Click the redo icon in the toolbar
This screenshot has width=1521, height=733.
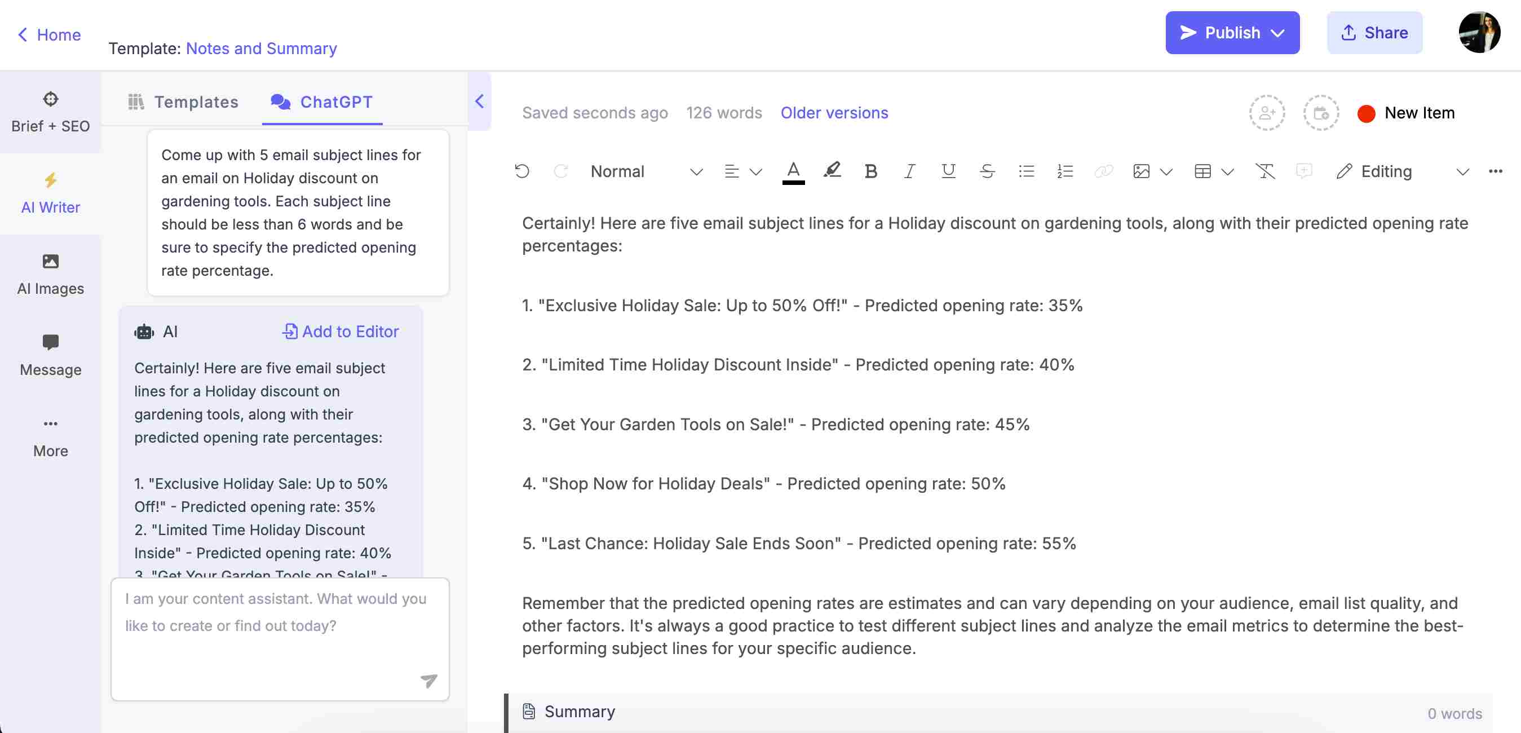[560, 171]
